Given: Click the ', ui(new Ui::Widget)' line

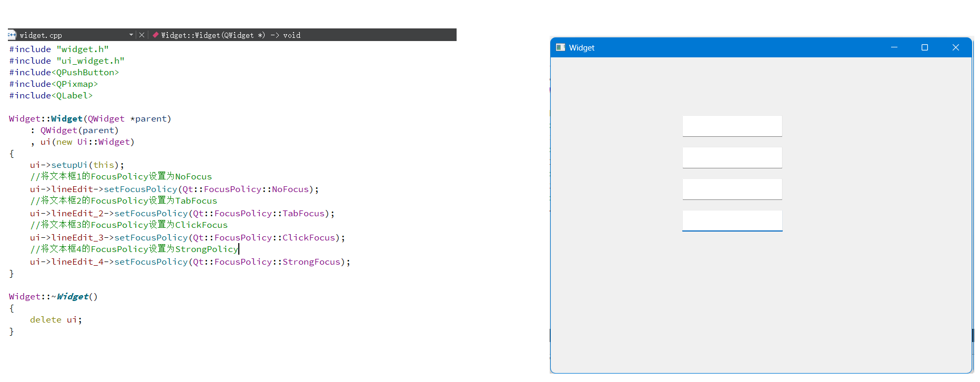Looking at the screenshot, I should tap(82, 142).
